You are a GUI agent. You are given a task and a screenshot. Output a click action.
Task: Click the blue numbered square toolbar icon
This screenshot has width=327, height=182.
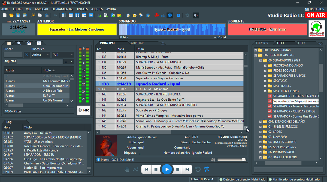178,16
